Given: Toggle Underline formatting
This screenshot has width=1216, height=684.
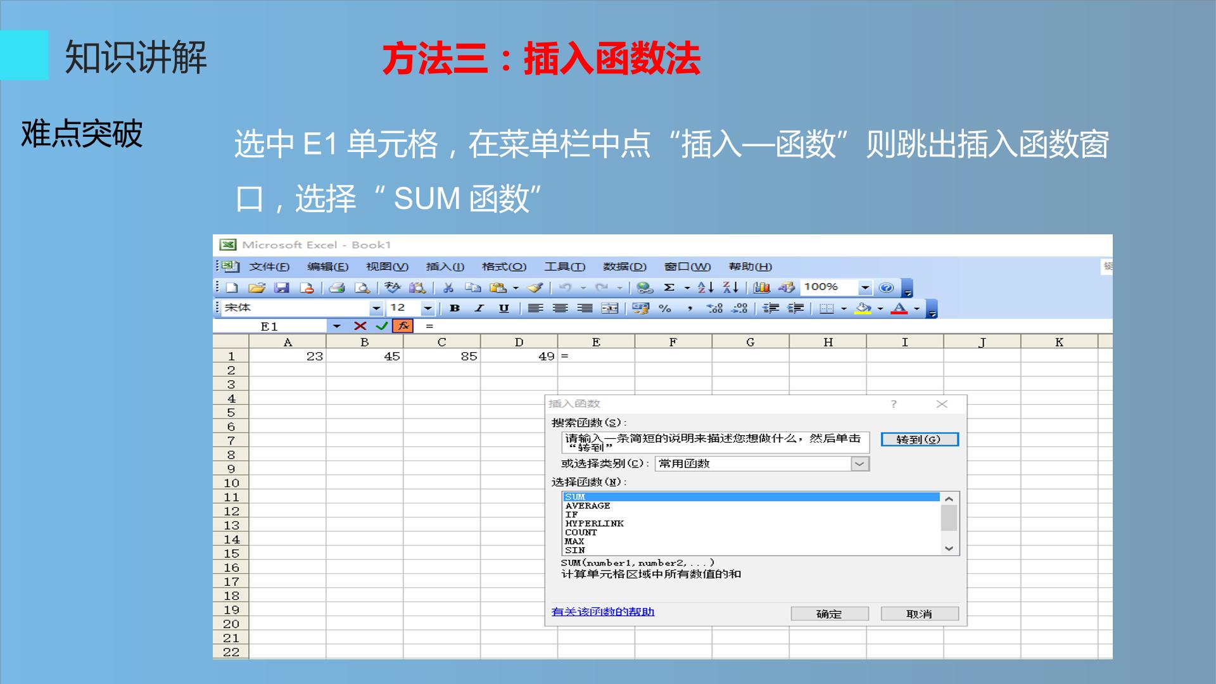Looking at the screenshot, I should point(504,308).
